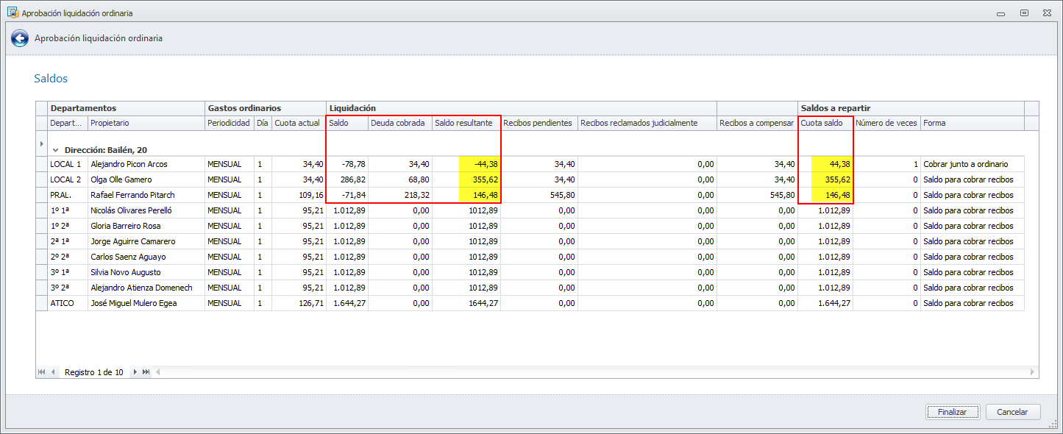
Task: Sort by the Propietario column header
Action: point(146,123)
